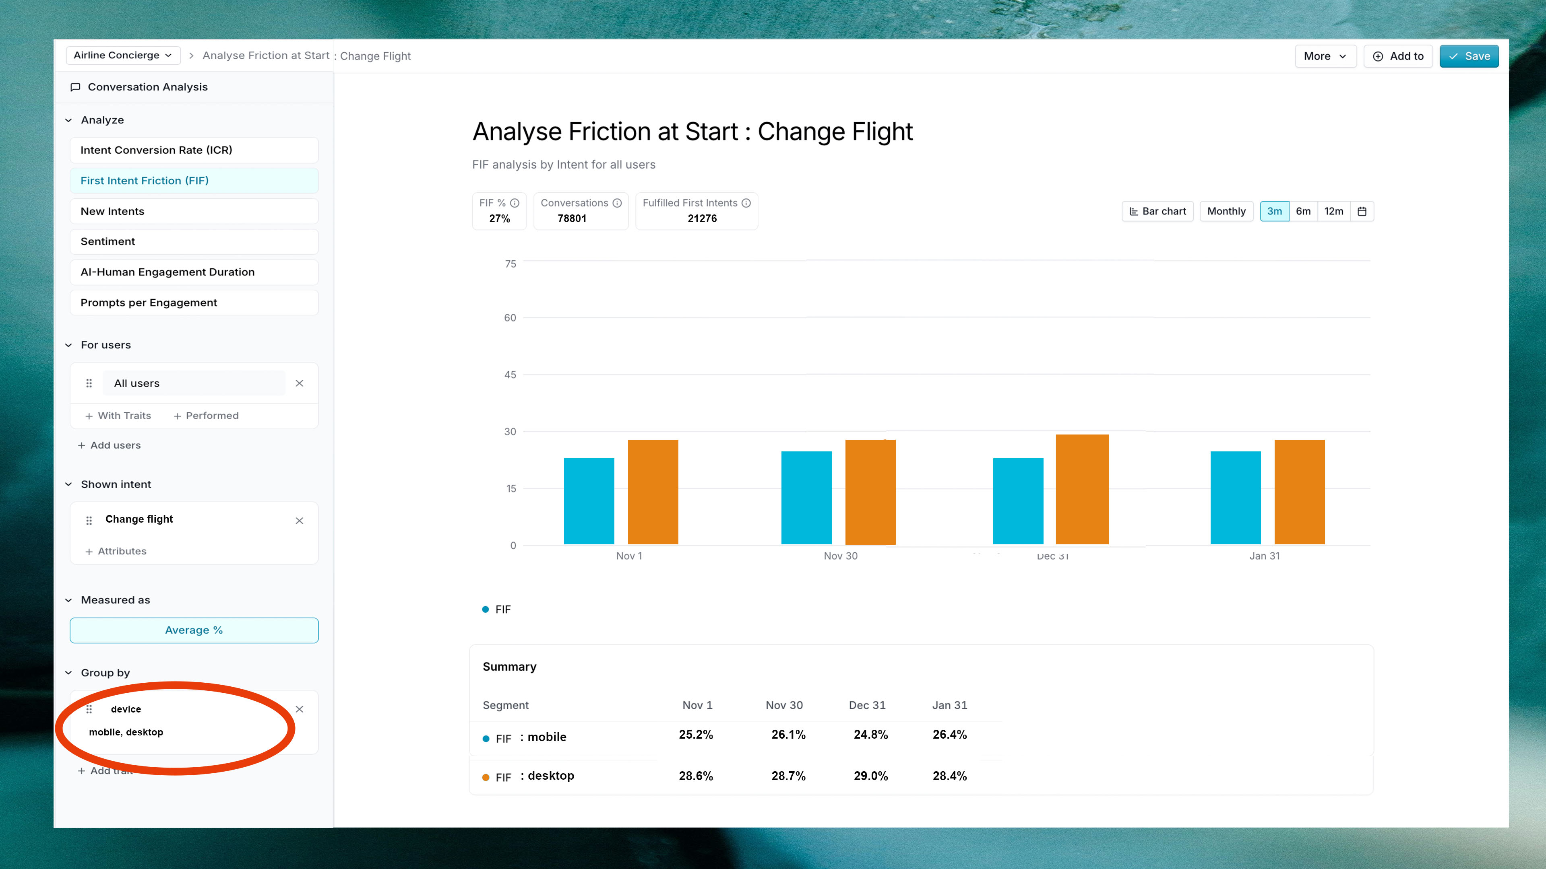Viewport: 1546px width, 869px height.
Task: Click the Average % measure field
Action: (x=194, y=630)
